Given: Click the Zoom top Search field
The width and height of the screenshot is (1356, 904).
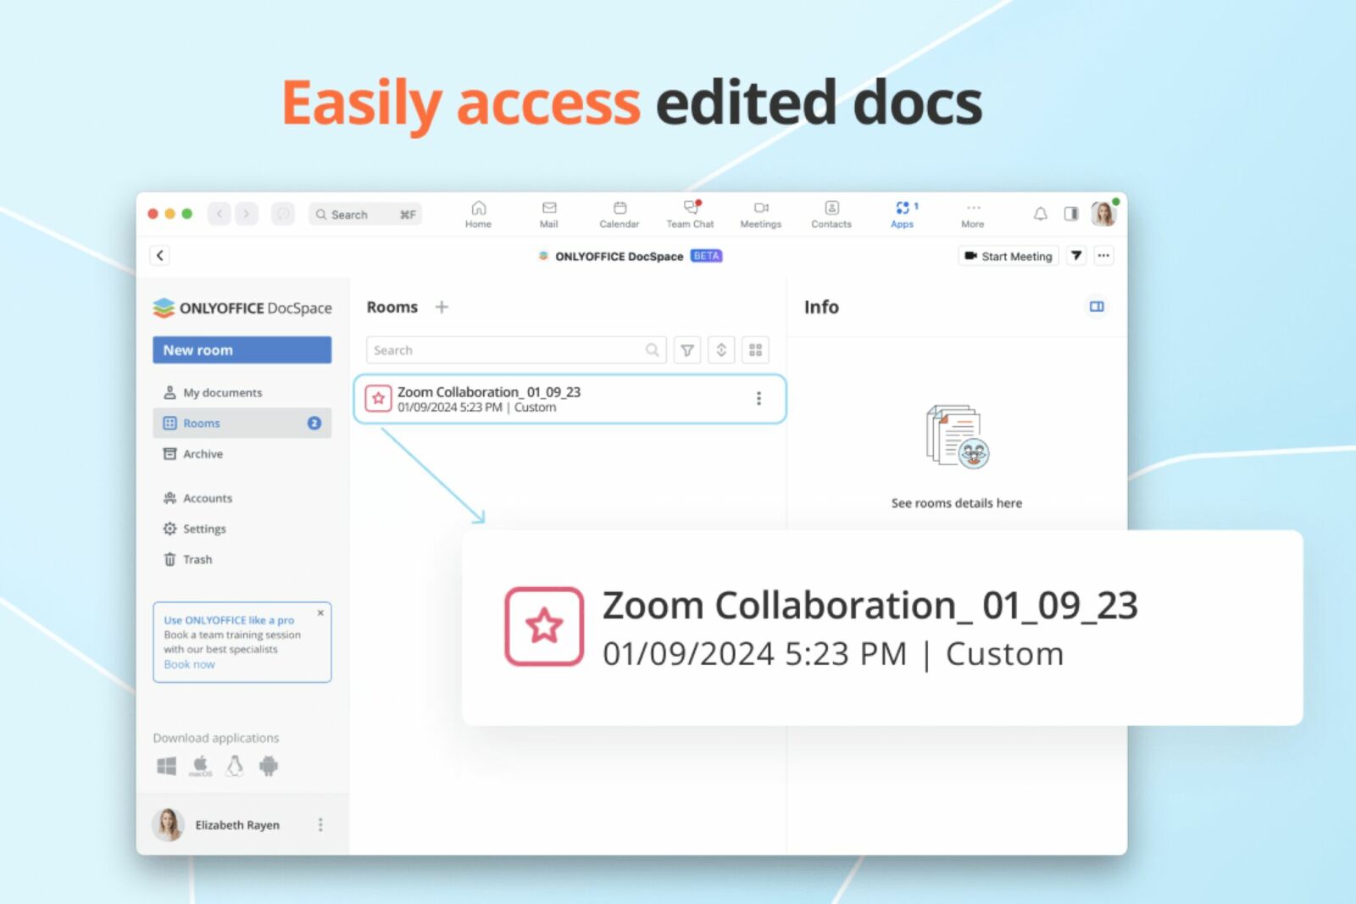Looking at the screenshot, I should point(365,214).
